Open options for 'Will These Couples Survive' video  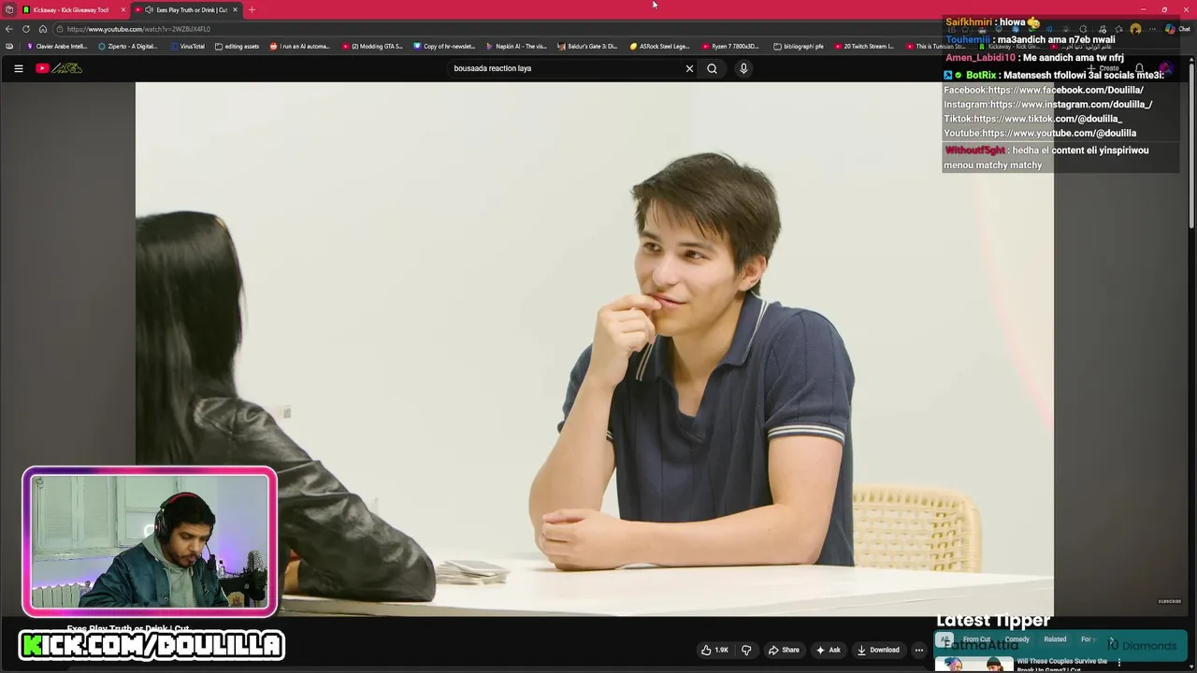[x=1118, y=663]
